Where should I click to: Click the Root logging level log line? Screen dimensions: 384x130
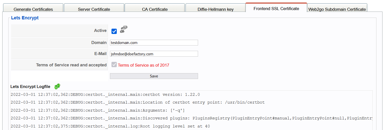pos(110,126)
